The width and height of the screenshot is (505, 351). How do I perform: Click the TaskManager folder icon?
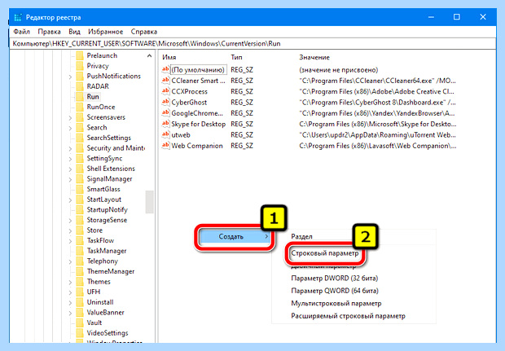click(x=80, y=251)
